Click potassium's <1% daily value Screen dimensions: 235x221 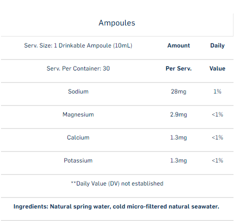[x=218, y=160]
